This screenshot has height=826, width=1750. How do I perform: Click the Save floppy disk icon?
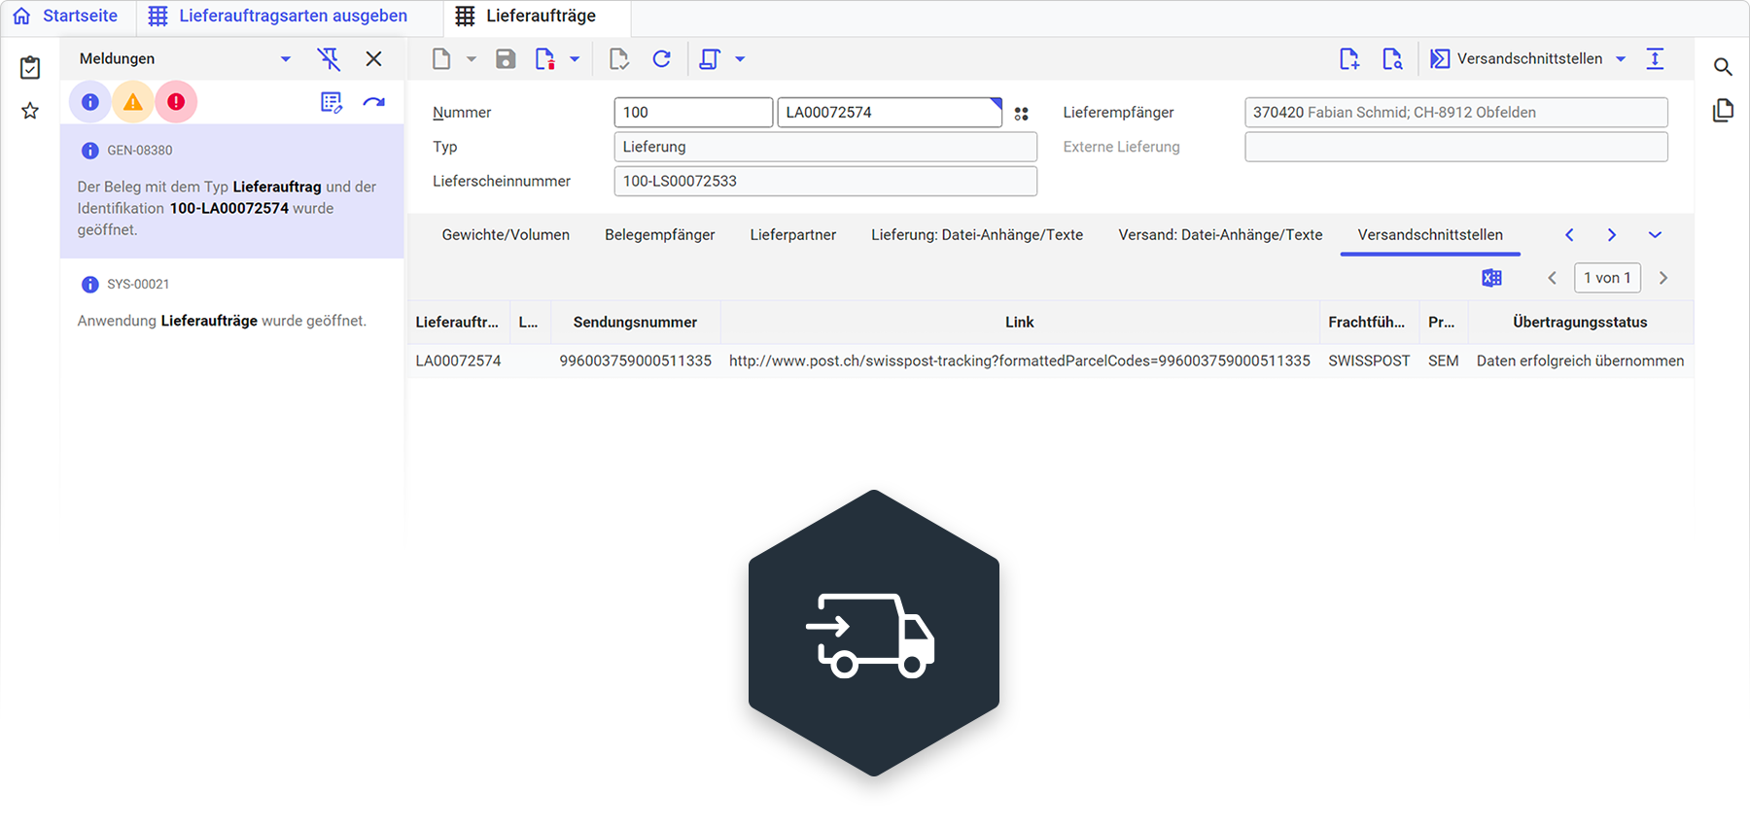click(x=506, y=59)
